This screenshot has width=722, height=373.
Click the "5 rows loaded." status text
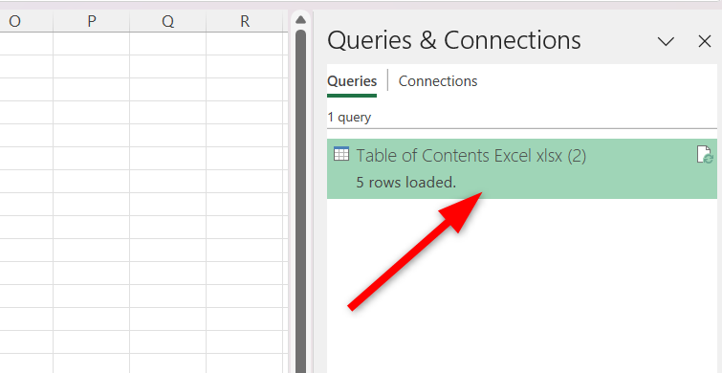406,183
